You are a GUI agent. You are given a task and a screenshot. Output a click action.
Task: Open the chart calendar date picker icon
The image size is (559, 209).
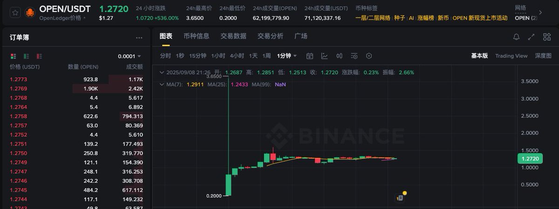pos(310,56)
